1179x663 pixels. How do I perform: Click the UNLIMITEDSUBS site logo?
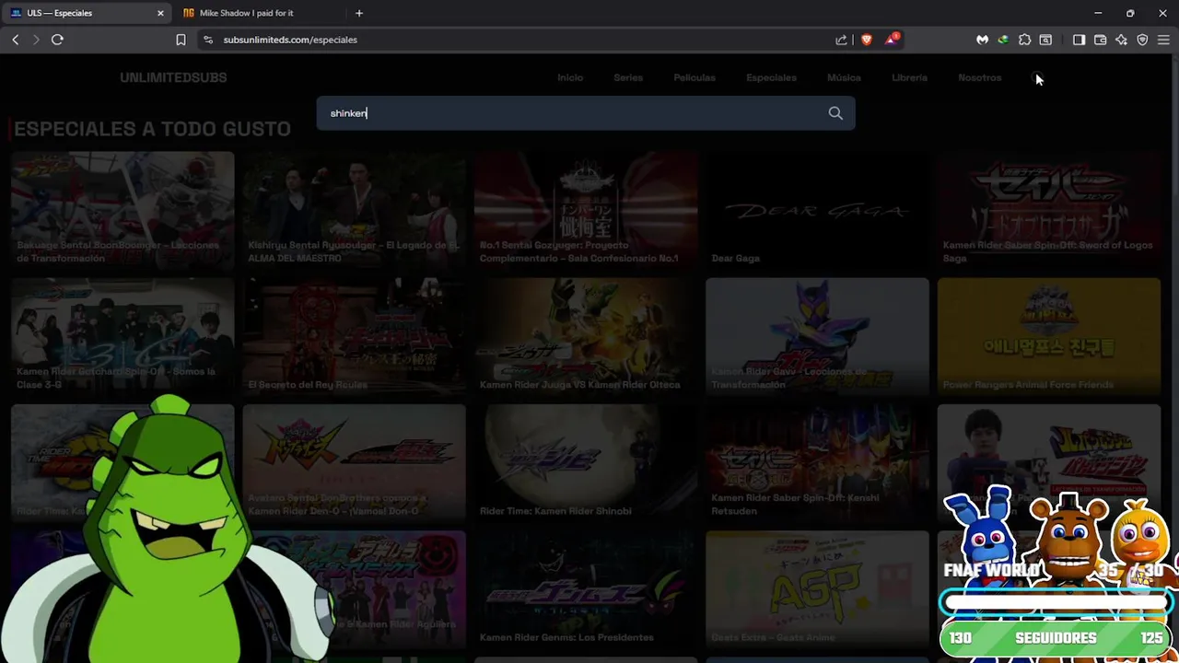point(173,77)
